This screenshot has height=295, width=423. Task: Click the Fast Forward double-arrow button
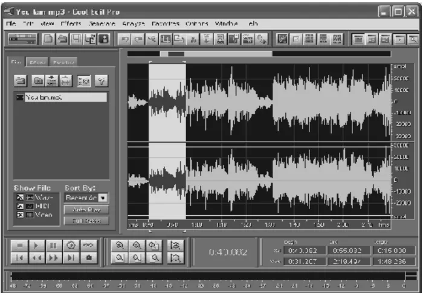53,258
